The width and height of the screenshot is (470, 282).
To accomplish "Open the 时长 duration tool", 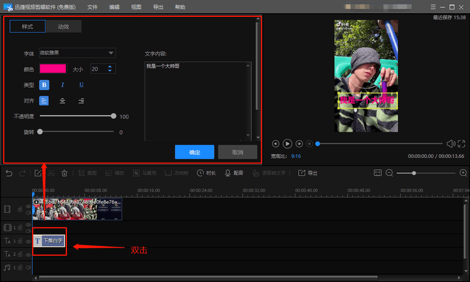I will (x=206, y=173).
